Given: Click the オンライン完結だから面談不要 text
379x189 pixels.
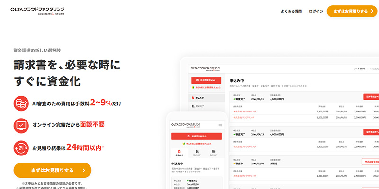Looking at the screenshot, I should coord(68,125).
